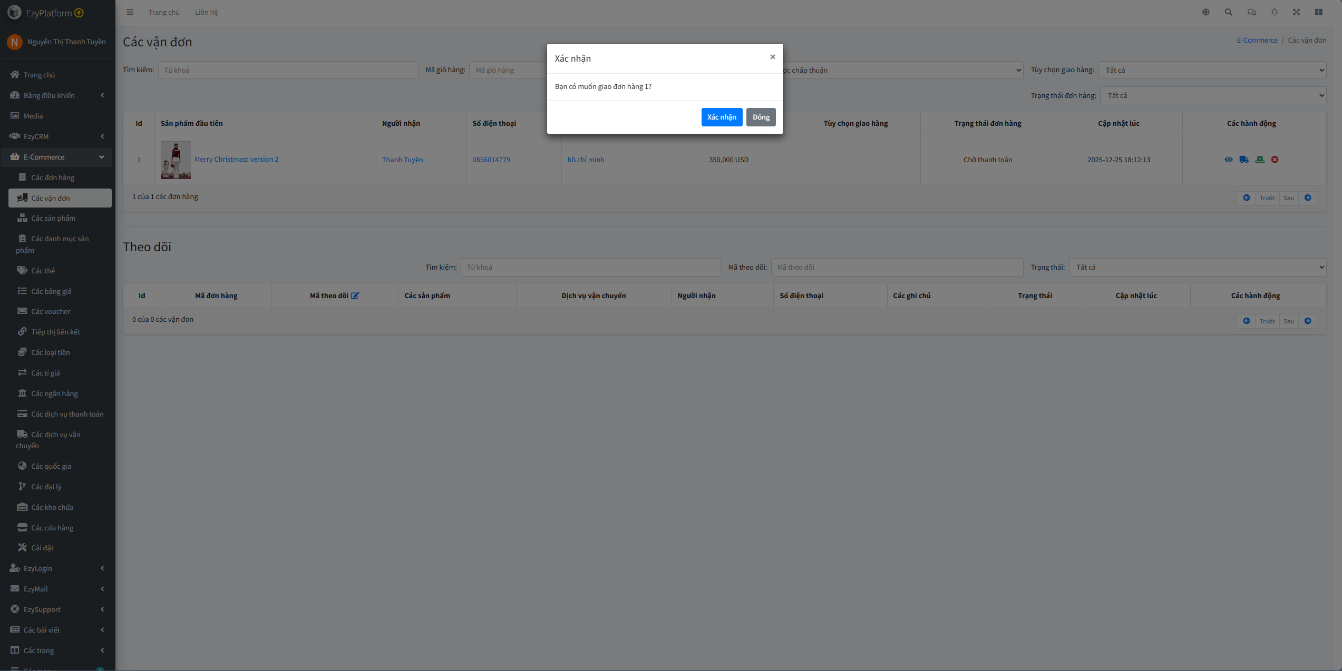Close the confirmation dialog with X
Screen dimensions: 1342x671
(x=772, y=57)
